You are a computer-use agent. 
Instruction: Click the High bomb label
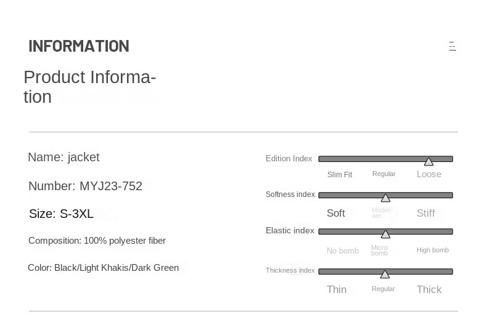433,250
